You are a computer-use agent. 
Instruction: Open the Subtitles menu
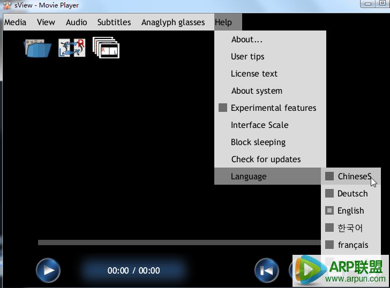click(x=114, y=22)
